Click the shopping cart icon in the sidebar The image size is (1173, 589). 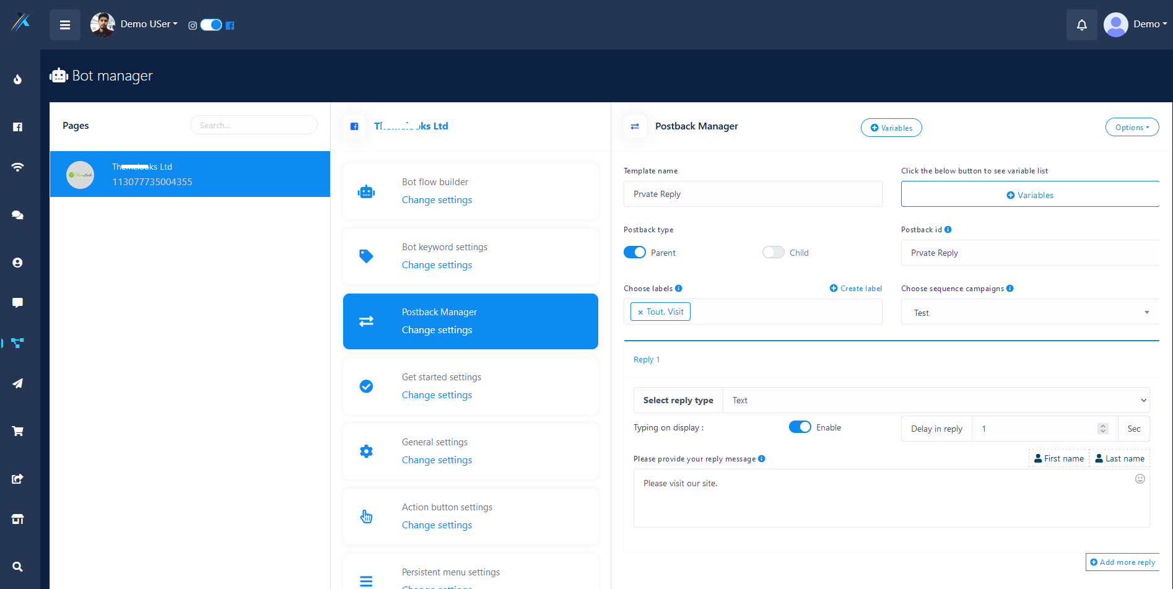[18, 431]
